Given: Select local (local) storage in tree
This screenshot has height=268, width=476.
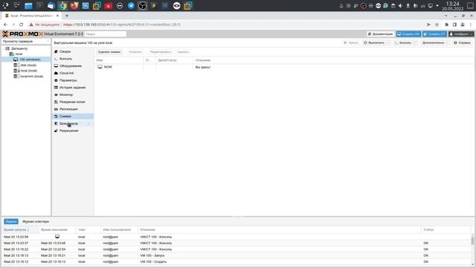Looking at the screenshot, I should (x=28, y=71).
